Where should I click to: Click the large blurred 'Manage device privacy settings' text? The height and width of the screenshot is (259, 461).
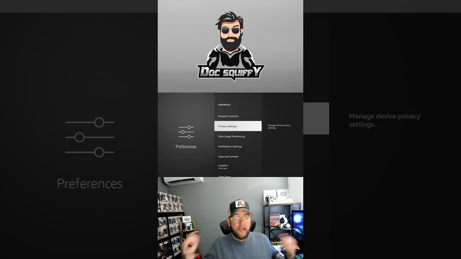[x=385, y=120]
